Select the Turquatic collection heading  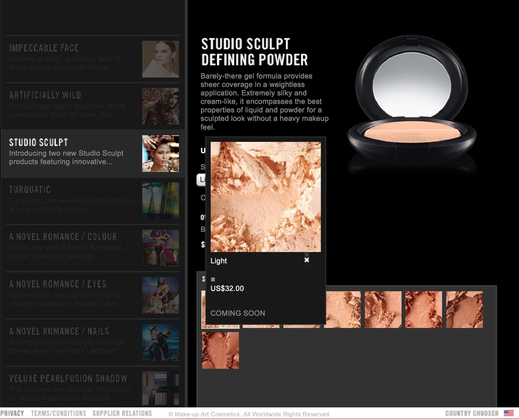[30, 189]
